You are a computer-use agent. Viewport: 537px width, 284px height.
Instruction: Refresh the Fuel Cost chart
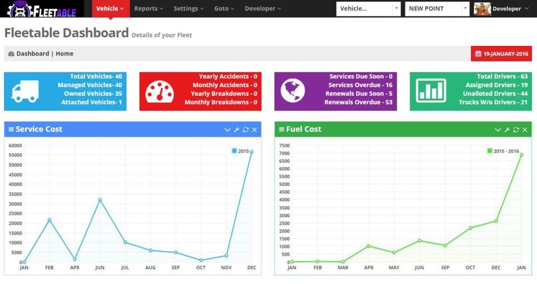pos(516,130)
